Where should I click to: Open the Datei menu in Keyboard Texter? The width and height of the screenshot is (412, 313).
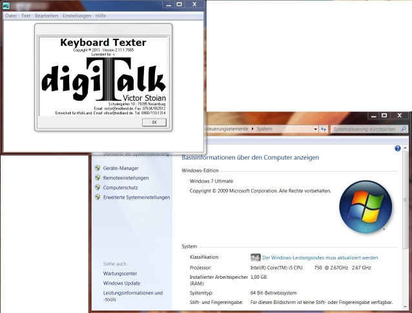coord(11,15)
